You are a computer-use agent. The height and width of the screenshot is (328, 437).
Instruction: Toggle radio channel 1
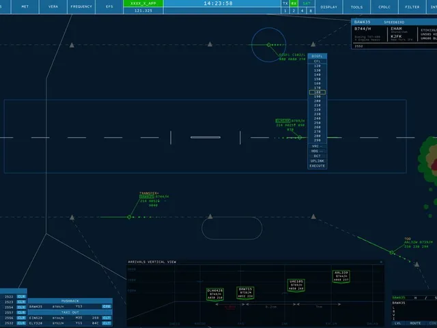(285, 11)
